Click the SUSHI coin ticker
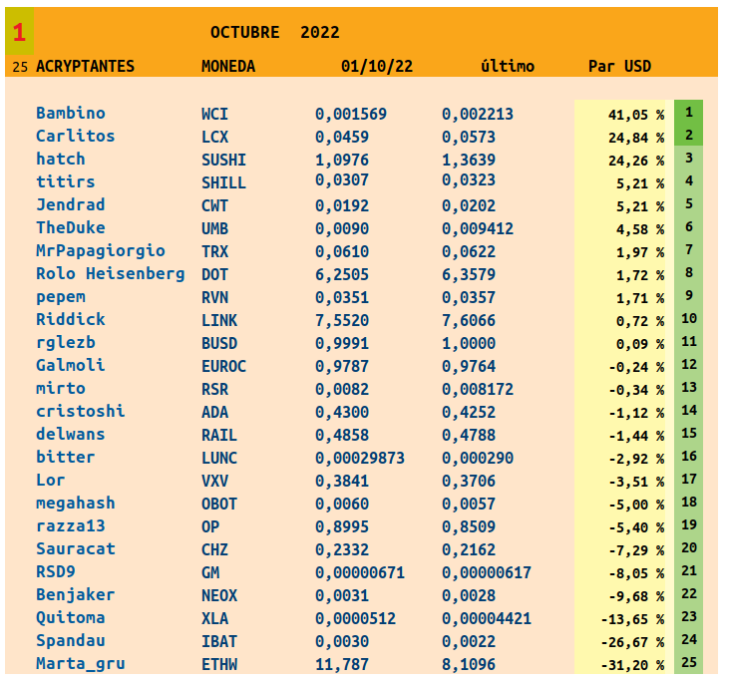Image resolution: width=730 pixels, height=684 pixels. [x=223, y=160]
